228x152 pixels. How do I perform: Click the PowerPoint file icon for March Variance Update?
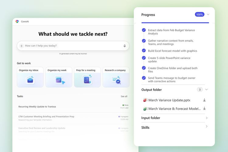click(x=145, y=100)
